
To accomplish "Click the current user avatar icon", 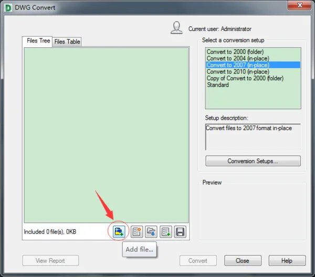I will coord(176,28).
